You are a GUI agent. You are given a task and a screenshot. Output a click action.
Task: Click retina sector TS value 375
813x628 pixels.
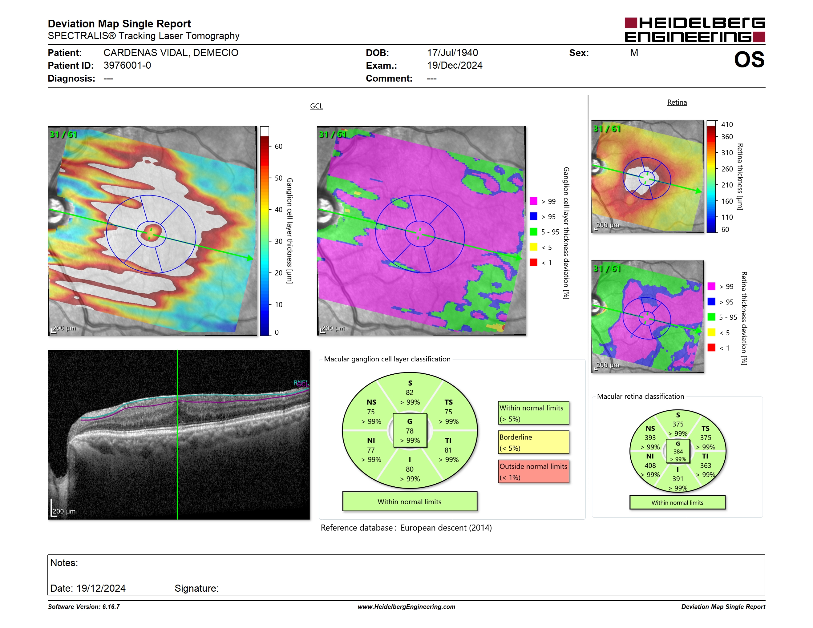coord(706,437)
